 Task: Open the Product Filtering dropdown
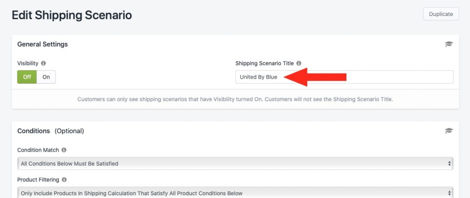(235, 193)
